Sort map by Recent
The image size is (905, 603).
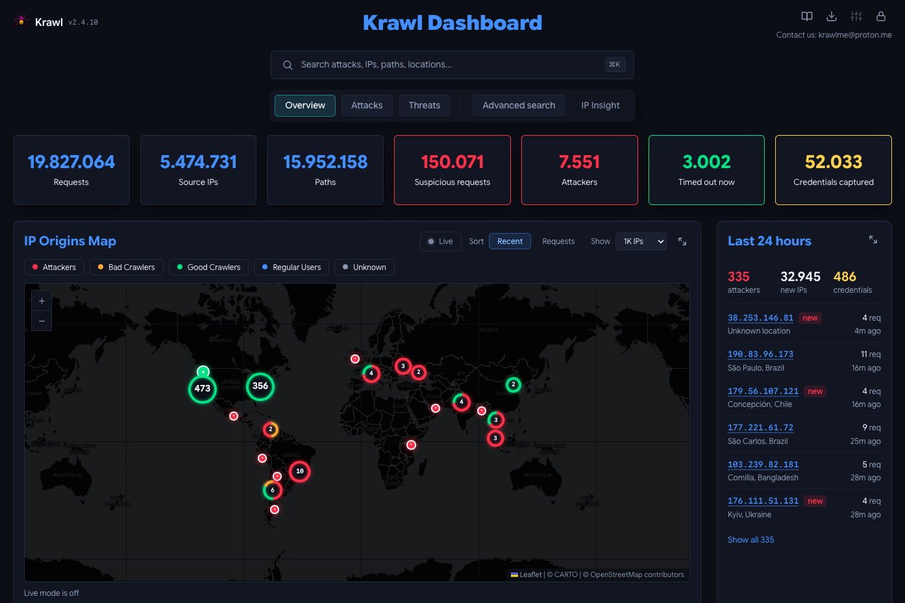click(510, 241)
